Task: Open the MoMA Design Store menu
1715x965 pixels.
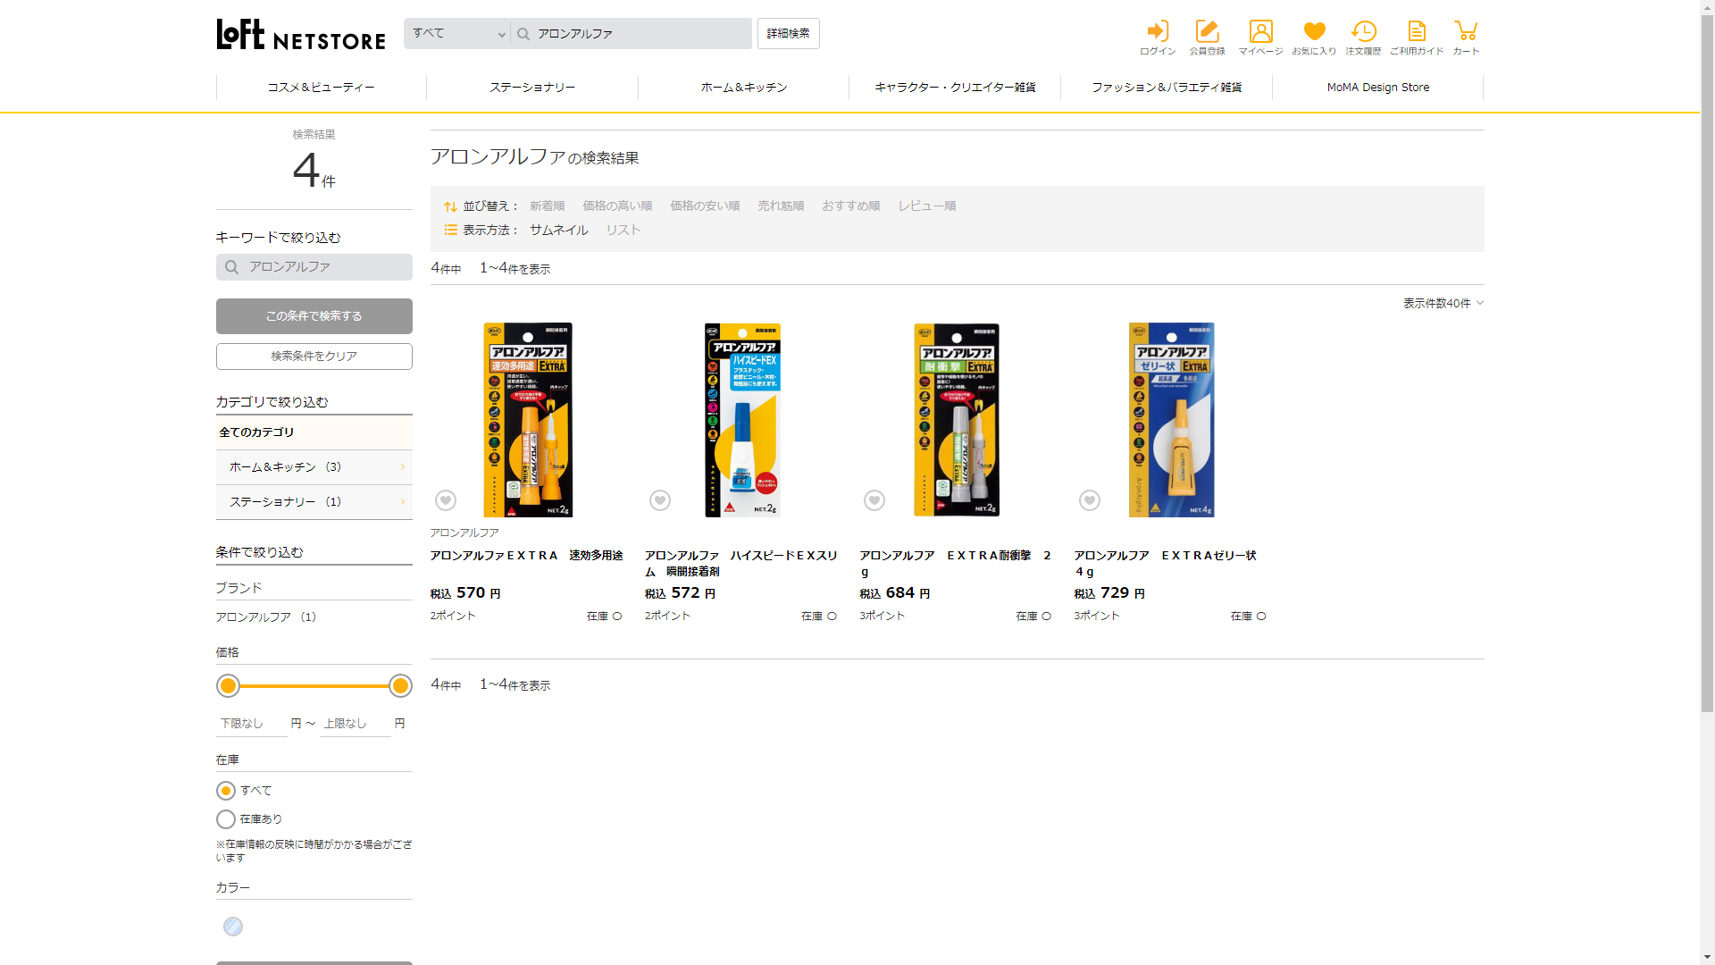Action: click(x=1377, y=88)
